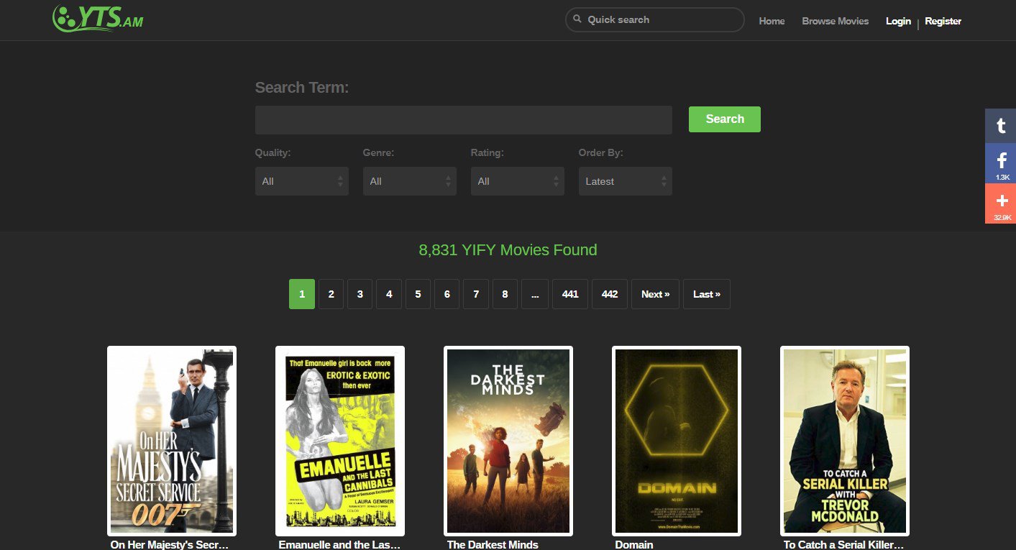
Task: Click 'On Her Majesty's Secr…' title
Action: 169,544
